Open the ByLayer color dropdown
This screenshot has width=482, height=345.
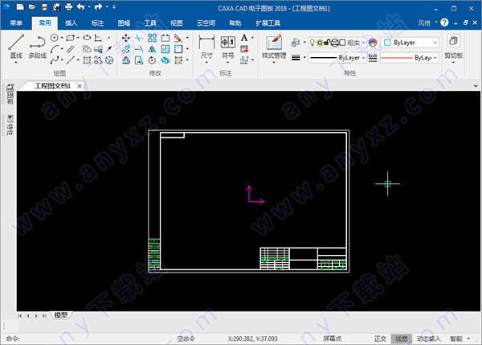(410, 43)
